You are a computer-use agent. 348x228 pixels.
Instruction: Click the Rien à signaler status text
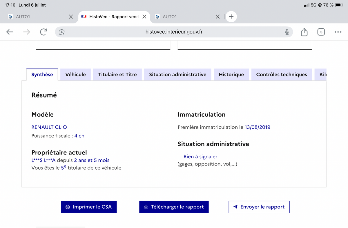click(x=200, y=157)
